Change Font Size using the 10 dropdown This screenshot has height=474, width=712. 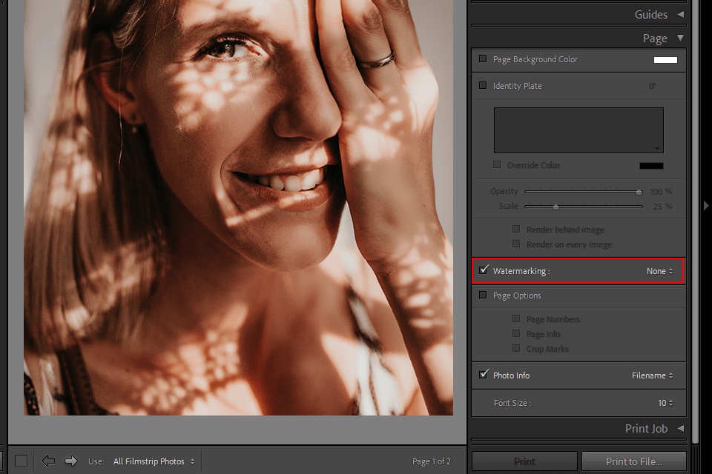[x=665, y=403]
